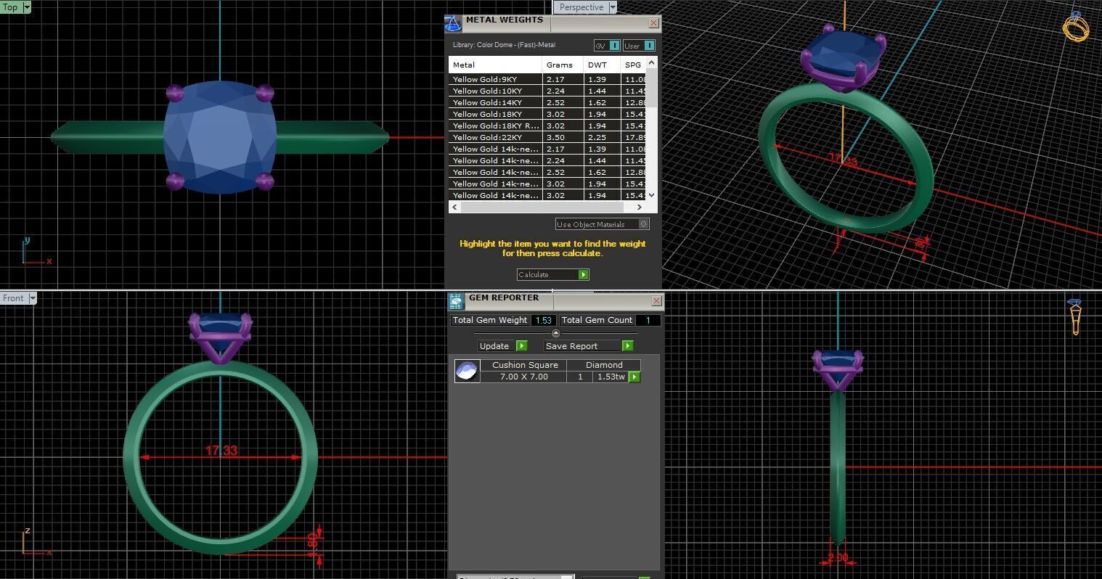
Task: Enable Use Object Materials option
Action: click(602, 224)
